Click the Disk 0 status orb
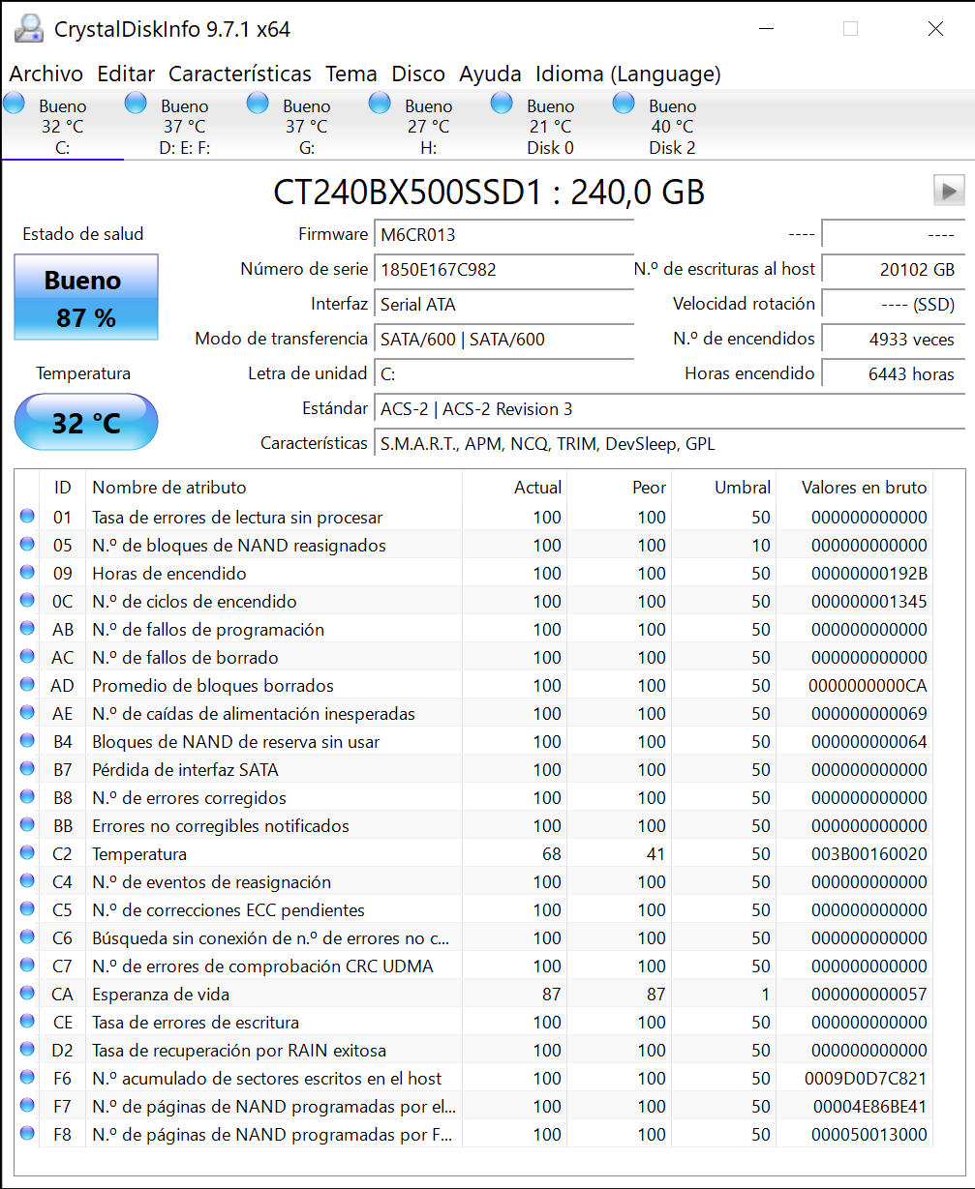975x1189 pixels. tap(503, 104)
